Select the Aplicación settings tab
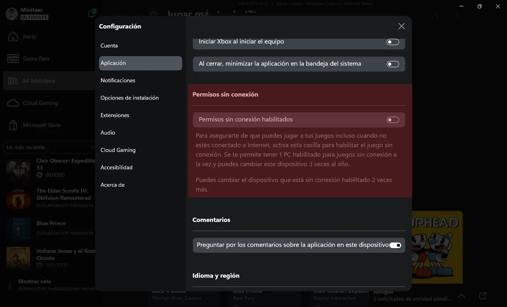 (x=141, y=63)
